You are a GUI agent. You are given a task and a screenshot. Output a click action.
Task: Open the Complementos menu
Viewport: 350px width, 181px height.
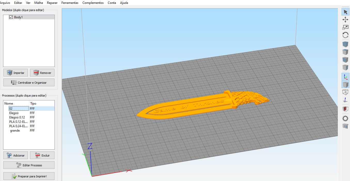click(93, 3)
